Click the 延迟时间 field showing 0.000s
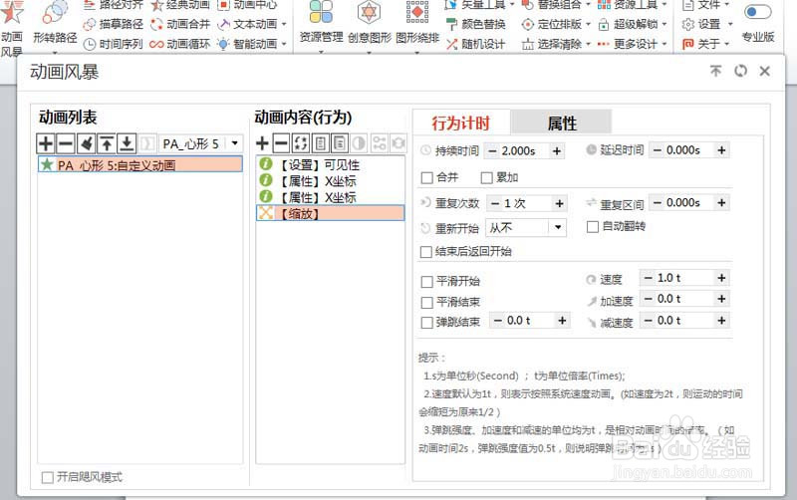 tap(689, 150)
